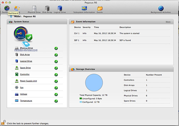This screenshot has width=179, height=126.
Task: Click the green check beside Power Supply Unit
Action: 56,81
